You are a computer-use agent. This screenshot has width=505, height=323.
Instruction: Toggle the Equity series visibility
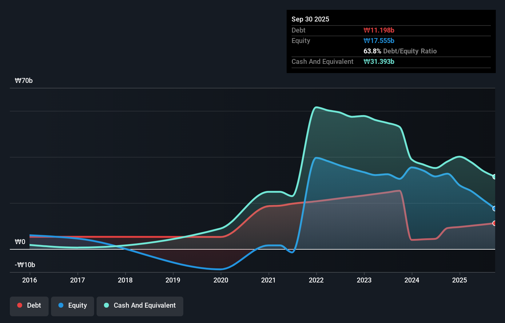point(72,305)
